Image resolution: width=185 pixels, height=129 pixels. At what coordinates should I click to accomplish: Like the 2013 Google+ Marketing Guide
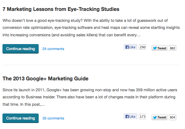(x=130, y=116)
